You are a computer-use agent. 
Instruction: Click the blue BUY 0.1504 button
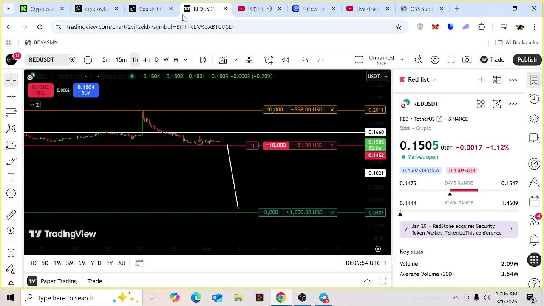(x=86, y=90)
